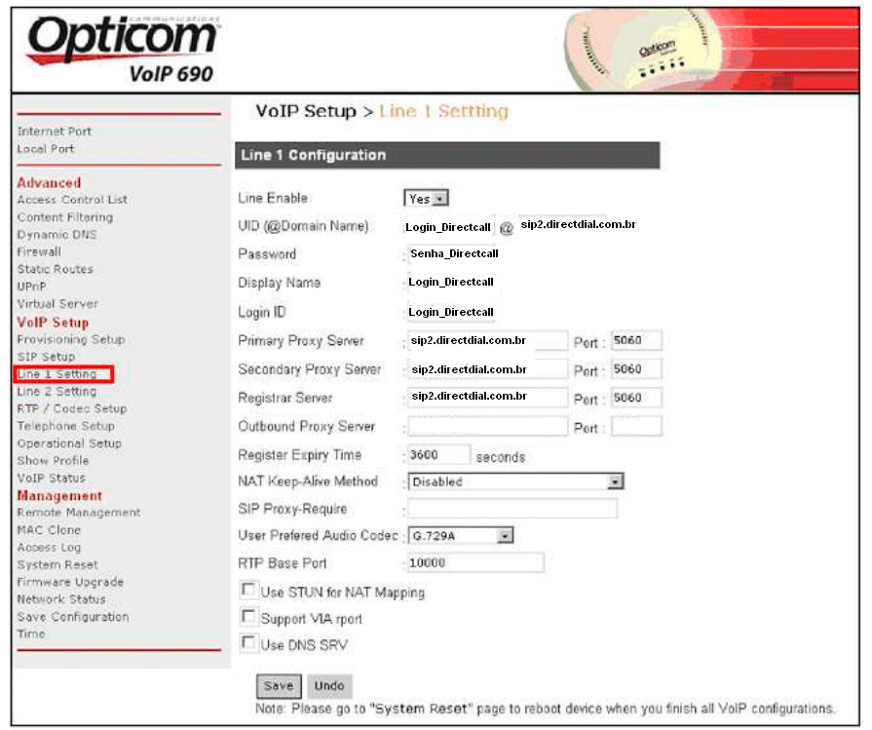Open System Reset page
Image resolution: width=872 pixels, height=730 pixels.
tap(57, 564)
